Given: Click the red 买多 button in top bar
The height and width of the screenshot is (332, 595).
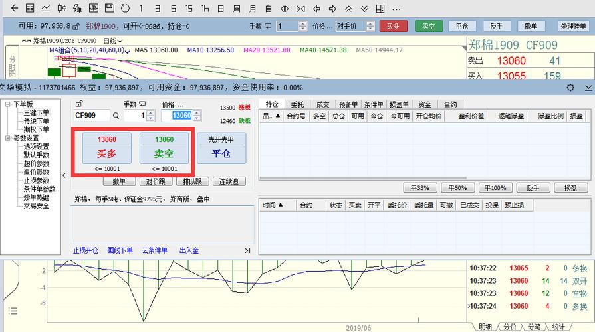Looking at the screenshot, I should (x=393, y=26).
